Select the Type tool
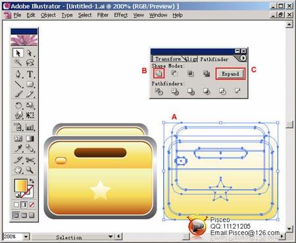 (x=30, y=74)
